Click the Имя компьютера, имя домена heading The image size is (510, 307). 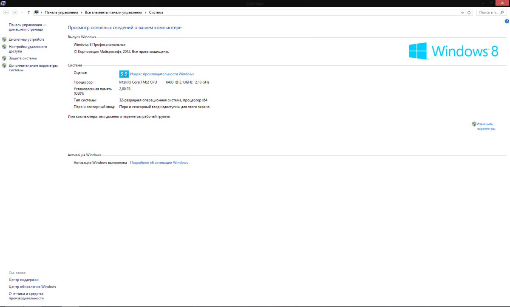click(x=119, y=116)
